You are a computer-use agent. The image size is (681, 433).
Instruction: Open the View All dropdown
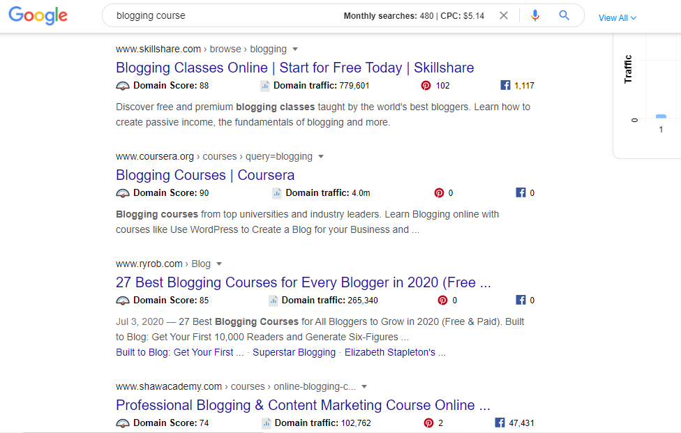pyautogui.click(x=617, y=18)
